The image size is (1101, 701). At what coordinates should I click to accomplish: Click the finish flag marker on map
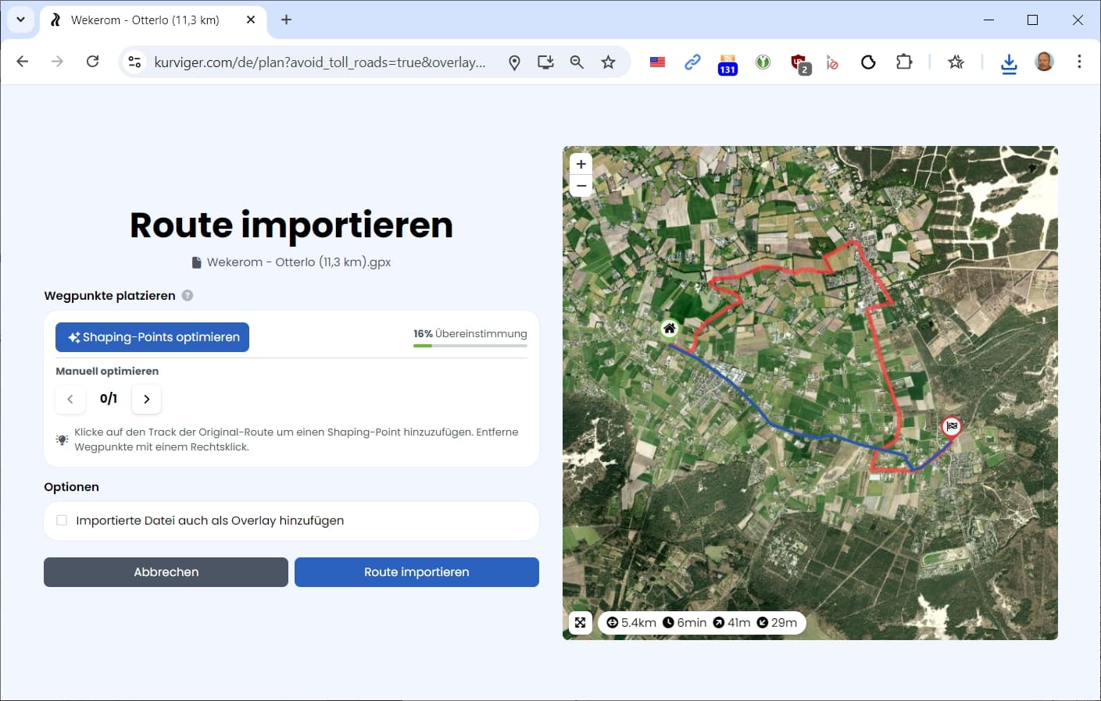pos(951,426)
